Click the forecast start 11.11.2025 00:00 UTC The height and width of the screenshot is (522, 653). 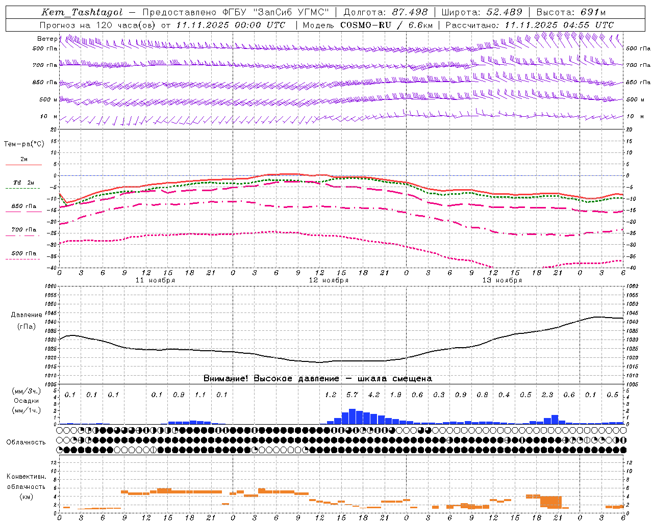click(231, 25)
